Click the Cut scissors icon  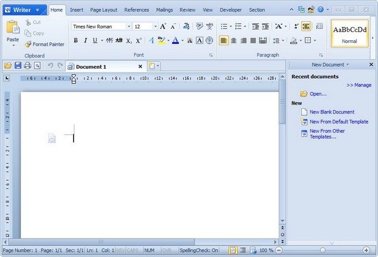pyautogui.click(x=28, y=23)
